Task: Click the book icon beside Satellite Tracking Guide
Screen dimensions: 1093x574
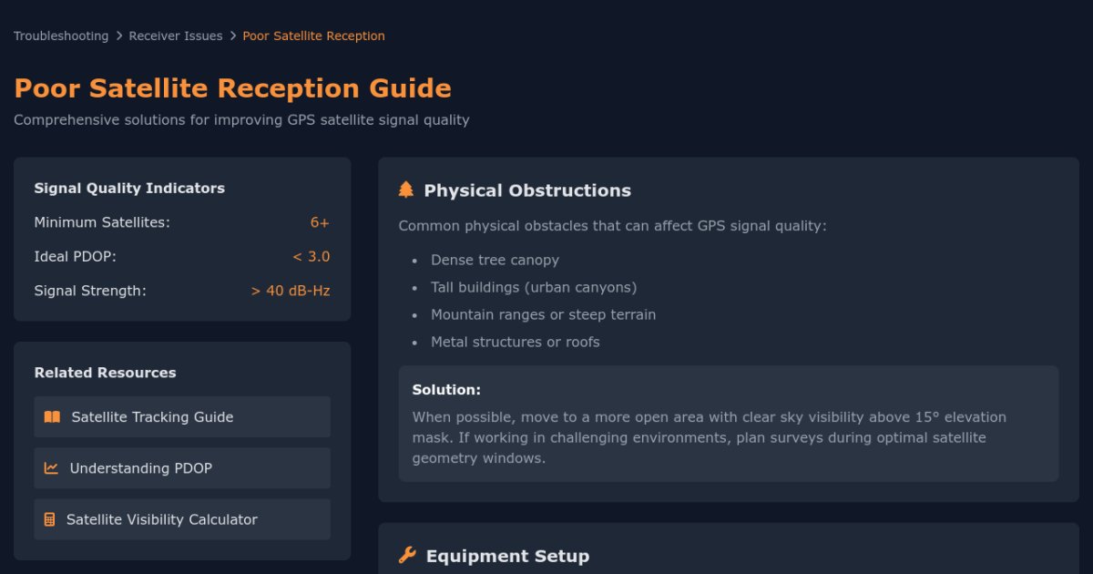Action: pyautogui.click(x=53, y=416)
